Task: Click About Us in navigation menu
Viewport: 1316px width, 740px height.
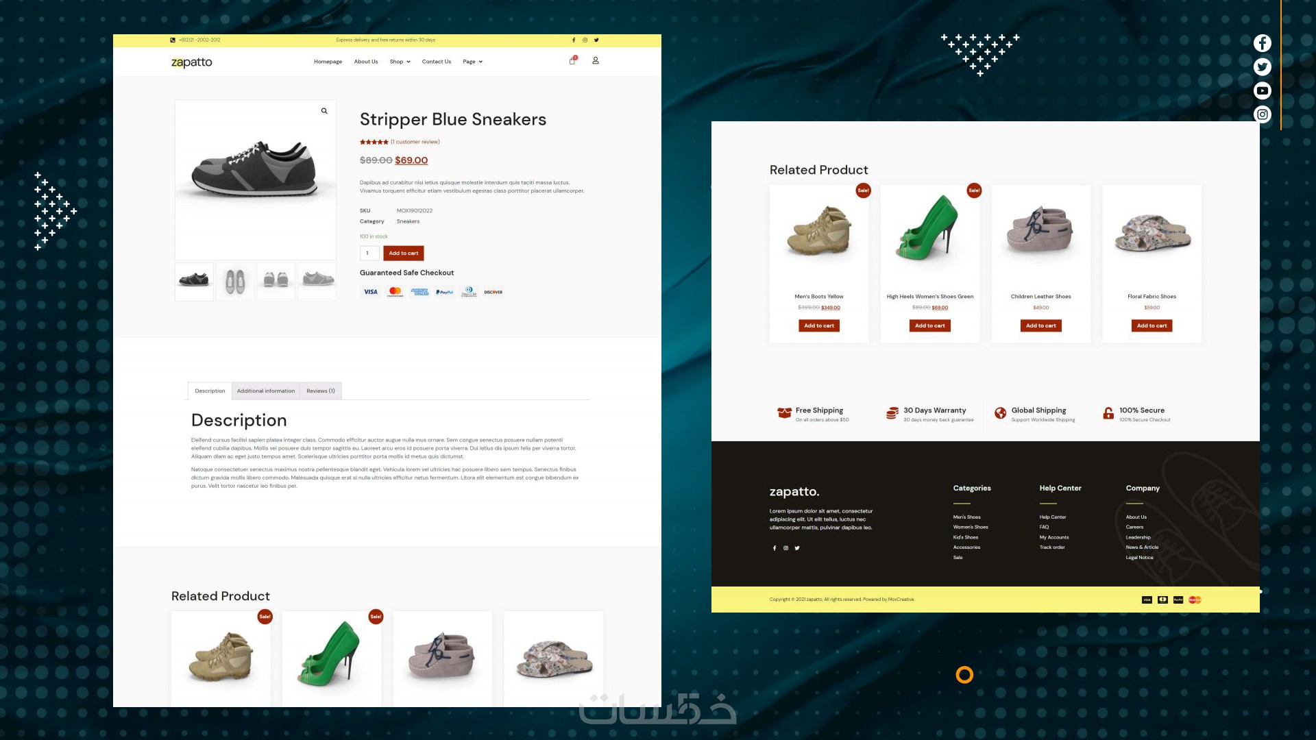Action: tap(365, 62)
